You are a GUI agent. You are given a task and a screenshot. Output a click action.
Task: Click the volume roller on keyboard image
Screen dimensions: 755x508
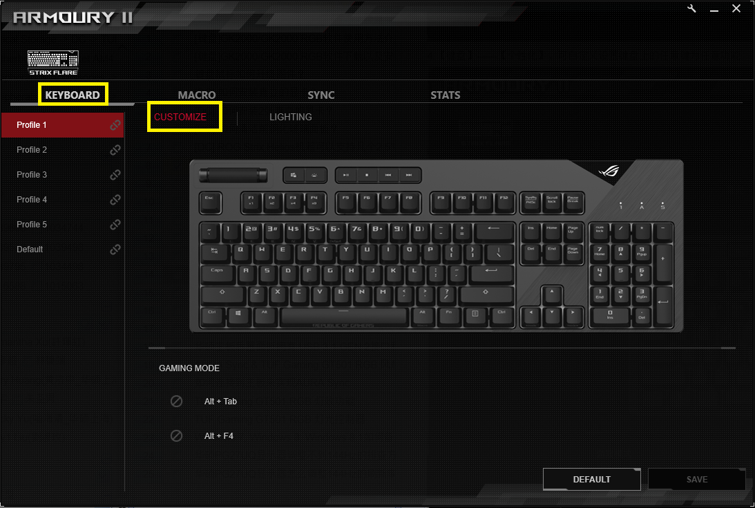point(233,175)
